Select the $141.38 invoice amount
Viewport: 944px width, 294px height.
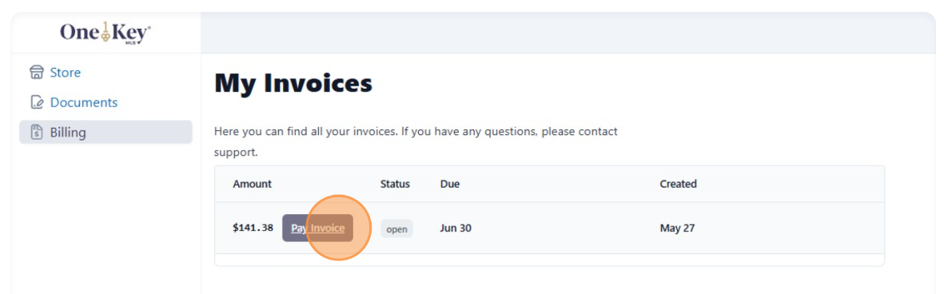coord(253,228)
